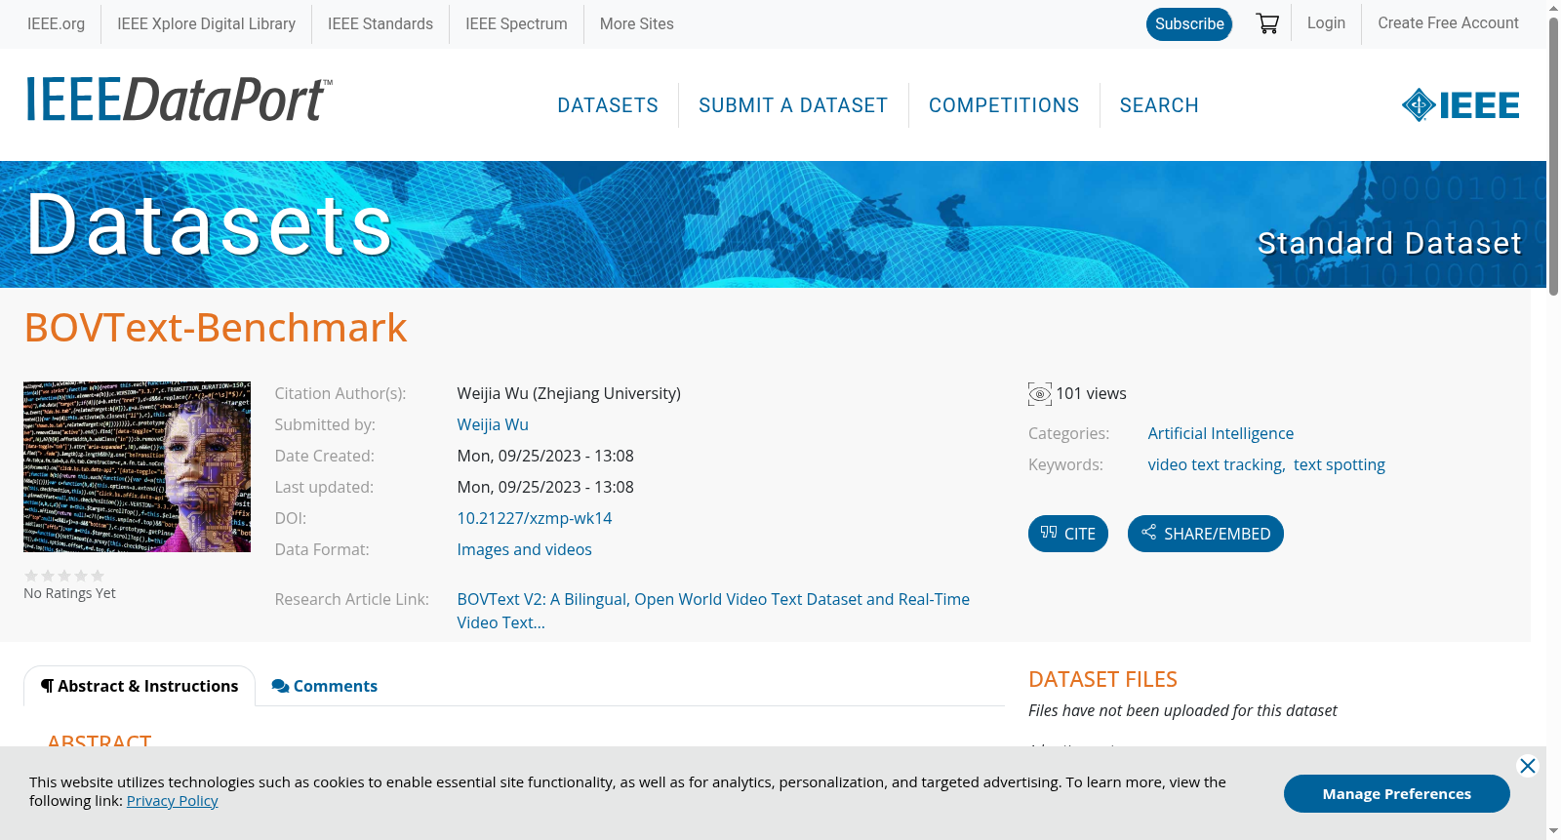
Task: Open the Privacy Policy link
Action: point(173,801)
